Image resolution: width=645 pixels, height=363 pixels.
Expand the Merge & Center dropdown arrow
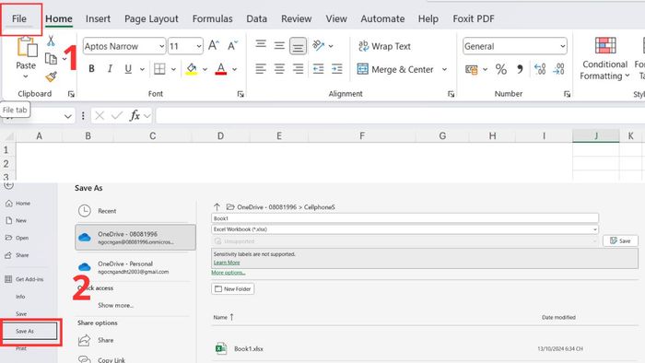click(x=445, y=69)
